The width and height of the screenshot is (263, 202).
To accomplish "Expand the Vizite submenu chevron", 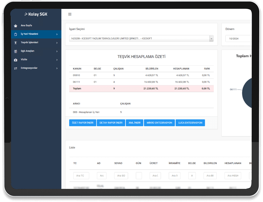I will (x=57, y=60).
